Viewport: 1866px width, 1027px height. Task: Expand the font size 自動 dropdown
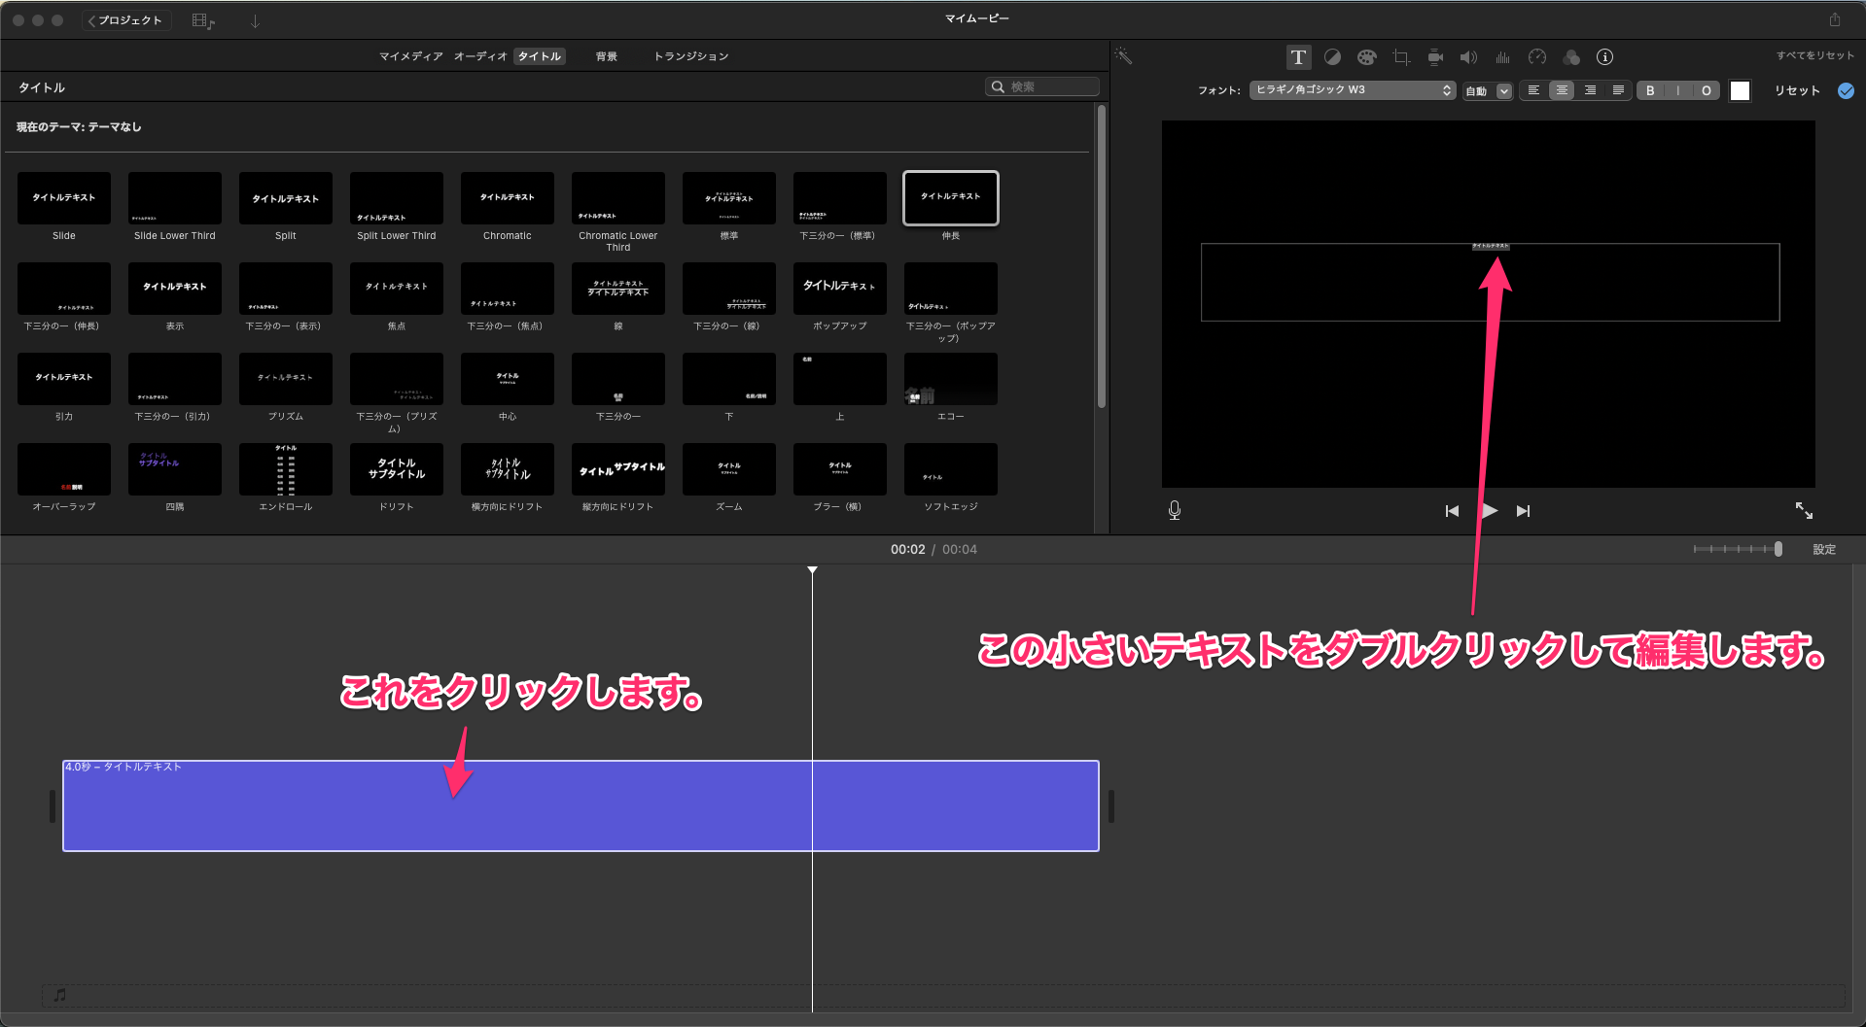coord(1503,91)
